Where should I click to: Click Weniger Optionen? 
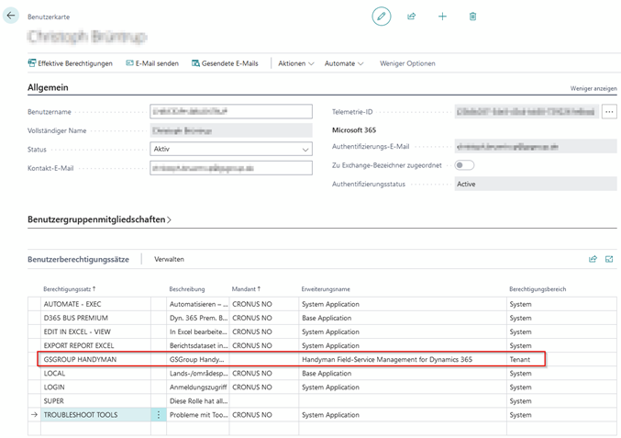pos(407,63)
